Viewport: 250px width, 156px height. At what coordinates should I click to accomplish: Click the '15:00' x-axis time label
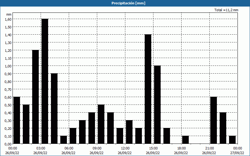(x=153, y=149)
